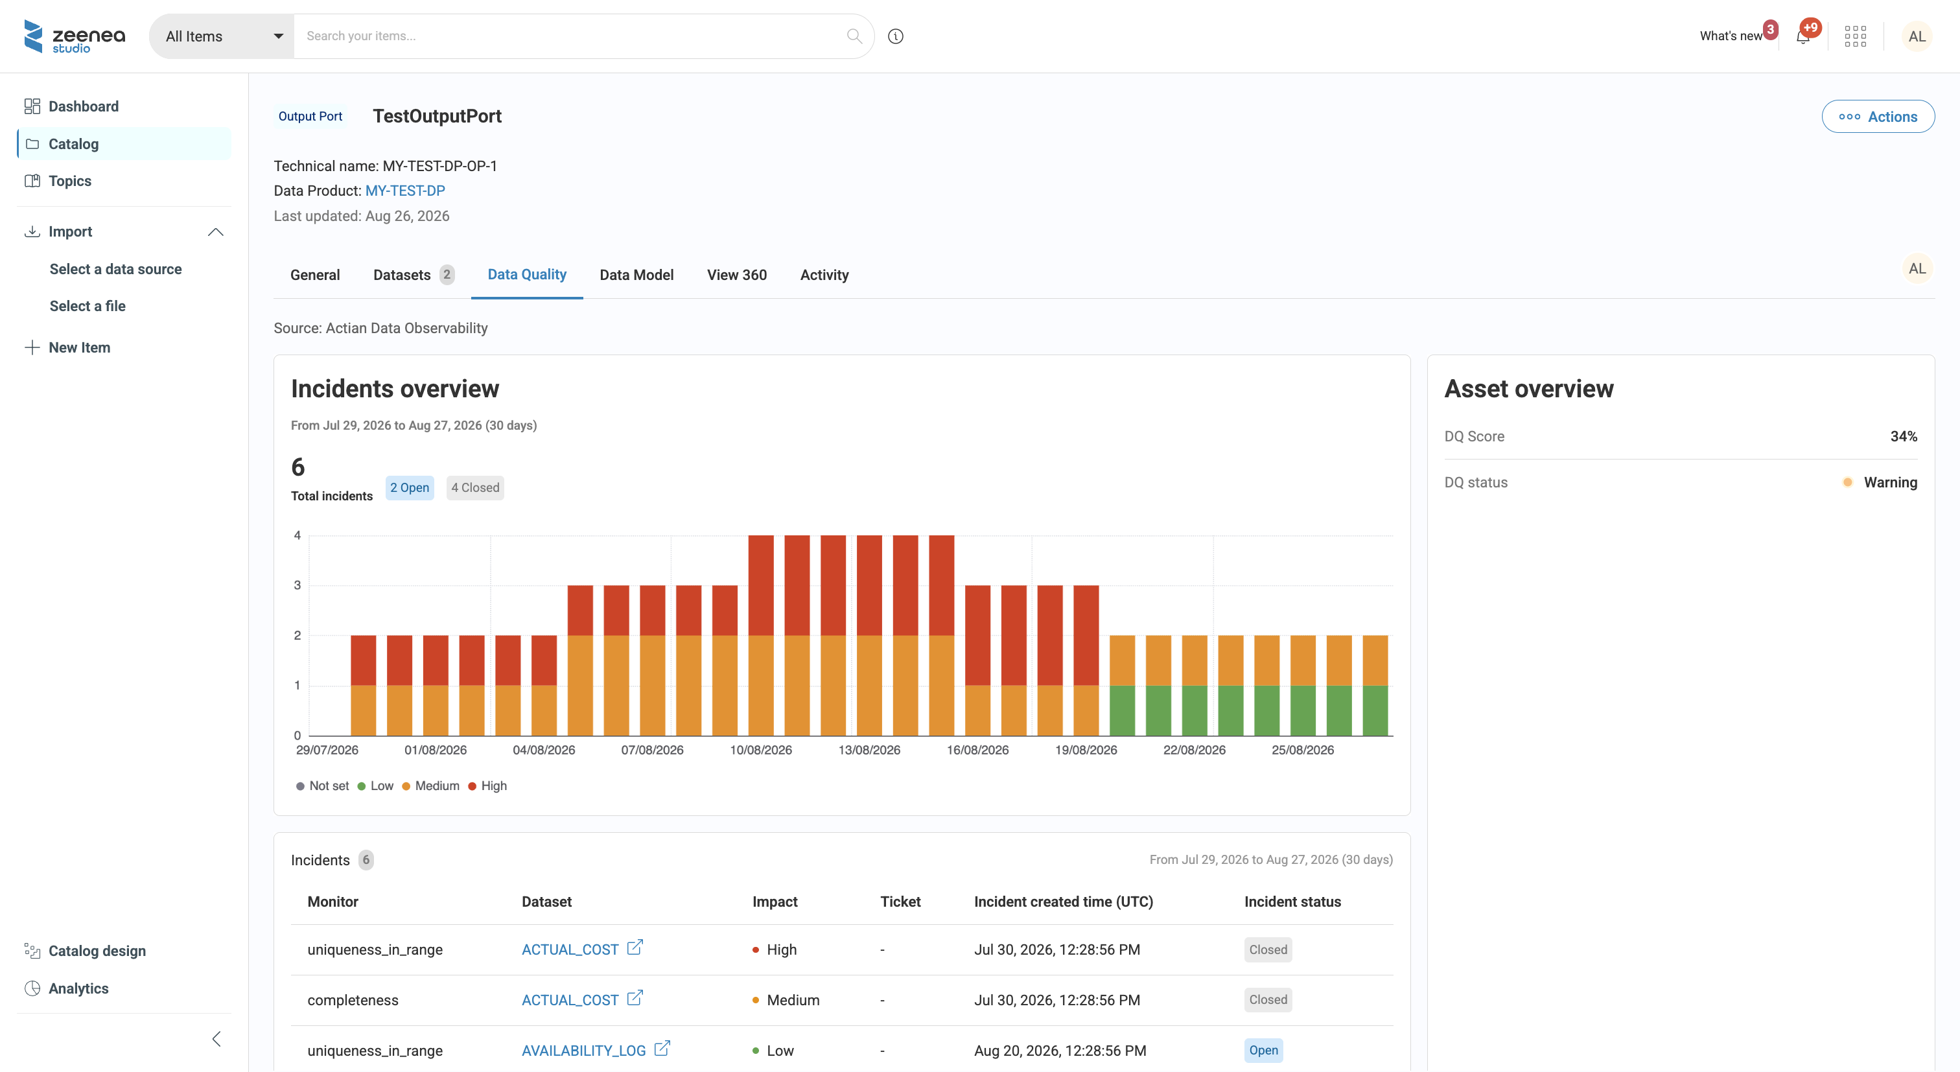Screen dimensions: 1960x1072
Task: Click the Actions button
Action: pyautogui.click(x=1878, y=117)
